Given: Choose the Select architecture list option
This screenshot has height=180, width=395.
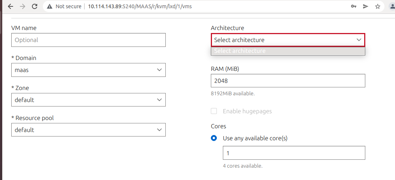Looking at the screenshot, I should click(288, 51).
